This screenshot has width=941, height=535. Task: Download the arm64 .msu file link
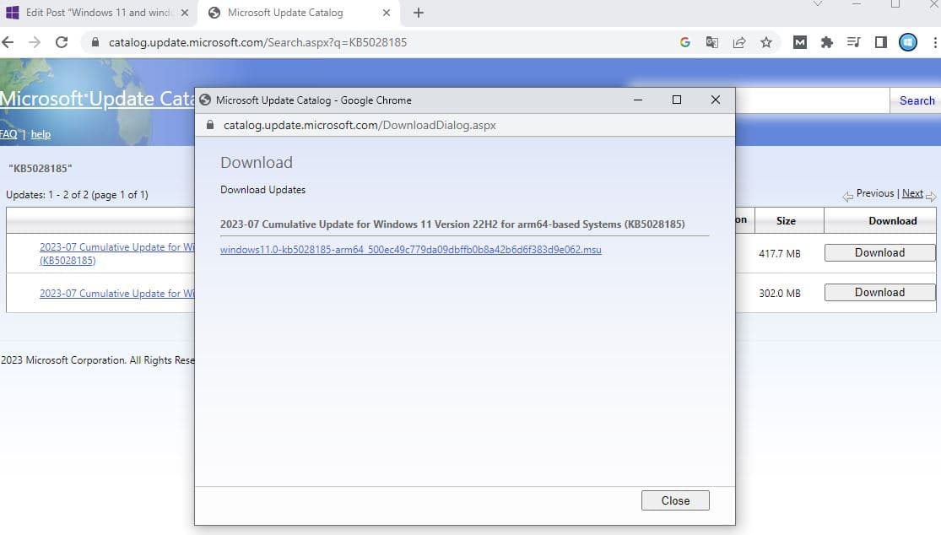410,250
